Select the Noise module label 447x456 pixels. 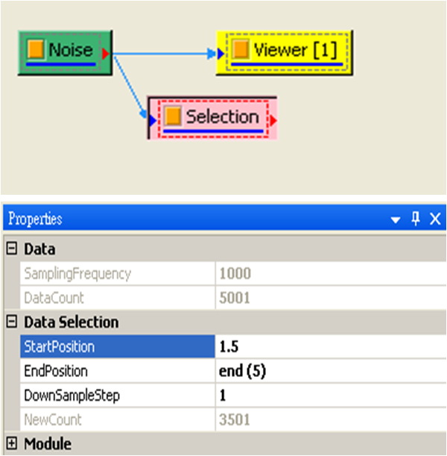(71, 50)
